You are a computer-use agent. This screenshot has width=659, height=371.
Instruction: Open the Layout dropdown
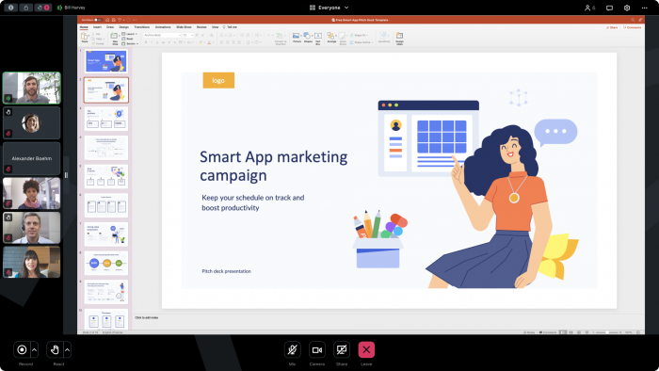tap(130, 34)
